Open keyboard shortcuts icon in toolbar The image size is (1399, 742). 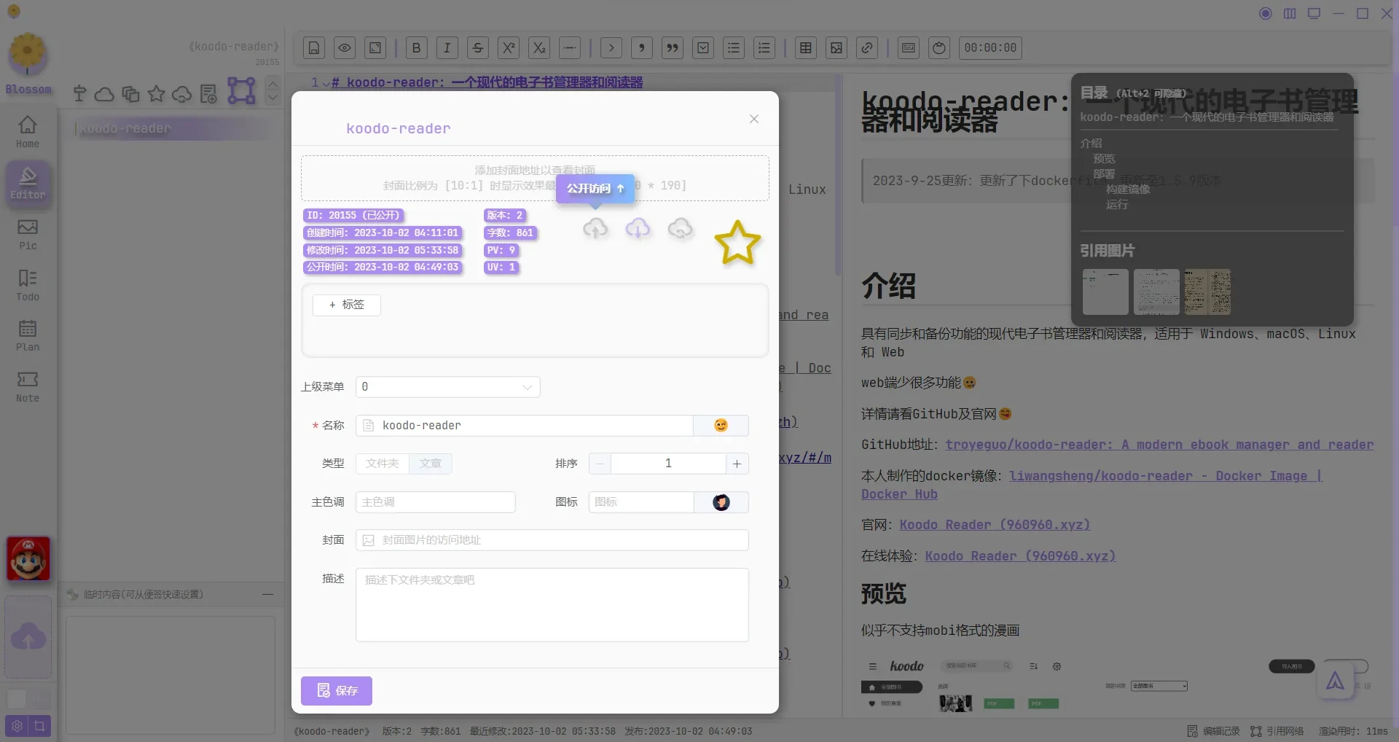pos(909,48)
